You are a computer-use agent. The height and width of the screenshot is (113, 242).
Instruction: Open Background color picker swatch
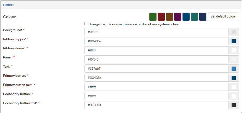click(x=234, y=32)
